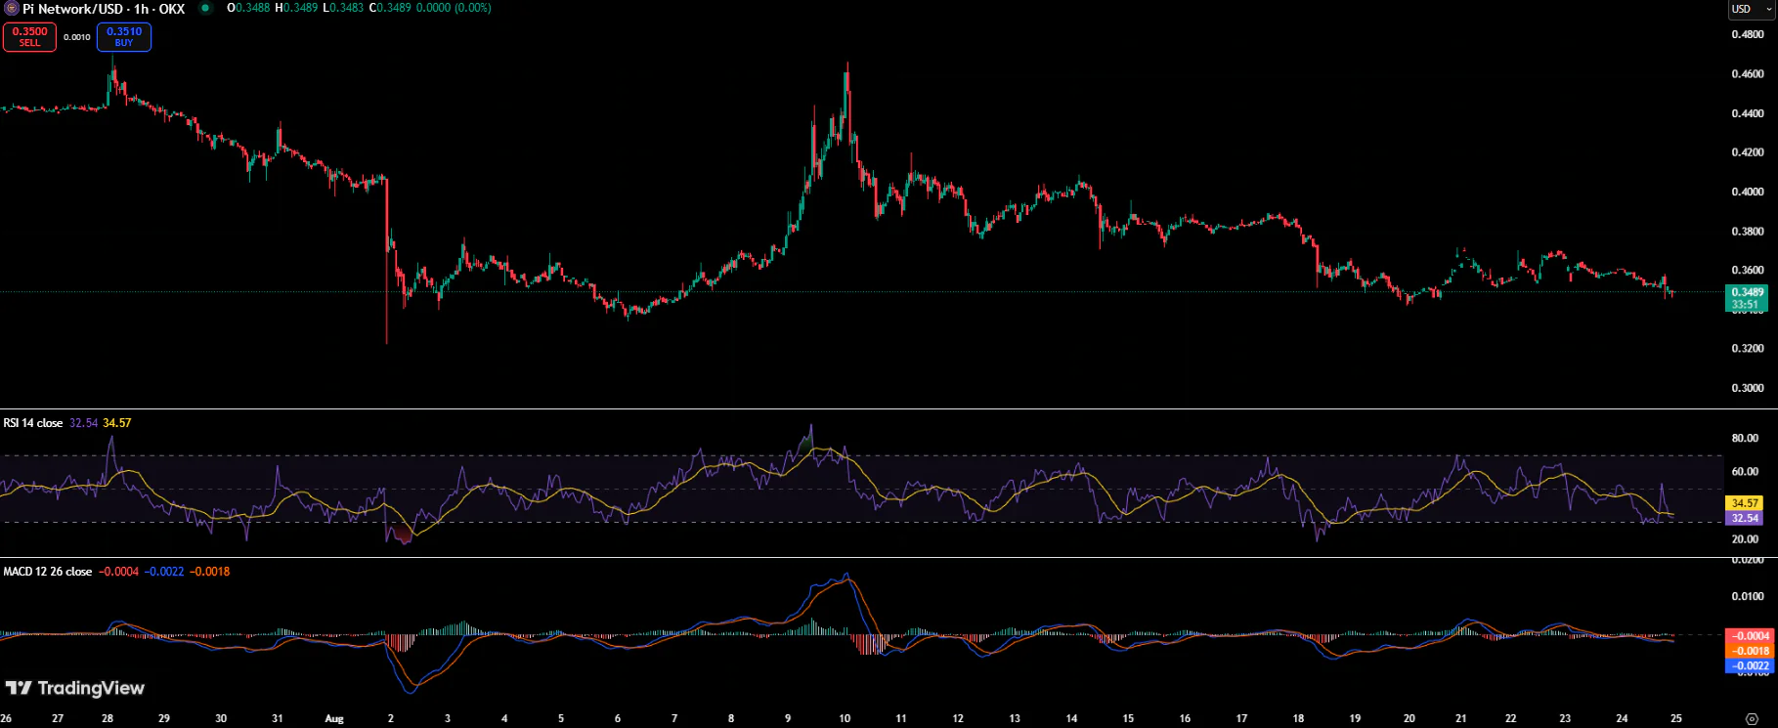
Task: Click the Aug label on time axis
Action: 334,718
